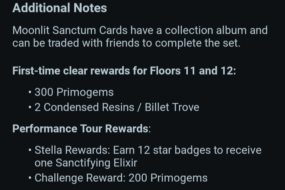The height and width of the screenshot is (190, 285).
Task: Click the bullet dot before 2 Condensed Resins
Action: coord(30,107)
